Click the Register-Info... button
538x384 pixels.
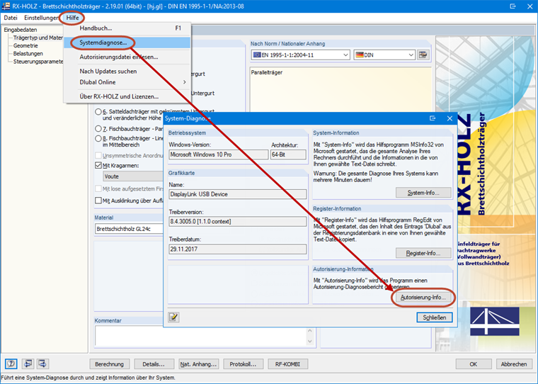(423, 253)
